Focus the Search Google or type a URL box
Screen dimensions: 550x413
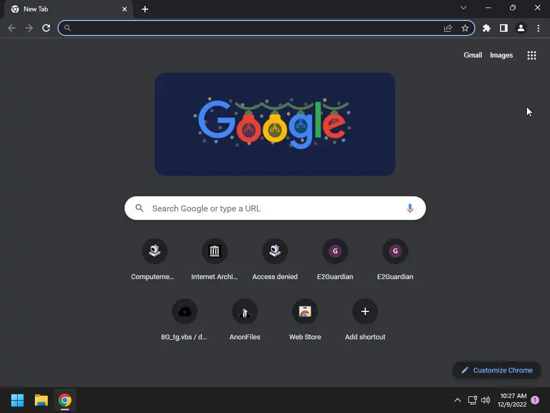[x=275, y=208]
